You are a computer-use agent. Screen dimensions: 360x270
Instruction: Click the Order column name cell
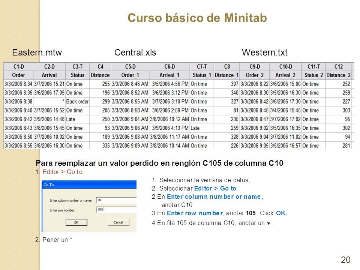coord(18,75)
